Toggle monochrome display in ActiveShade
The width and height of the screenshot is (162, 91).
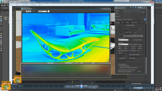pos(34,11)
